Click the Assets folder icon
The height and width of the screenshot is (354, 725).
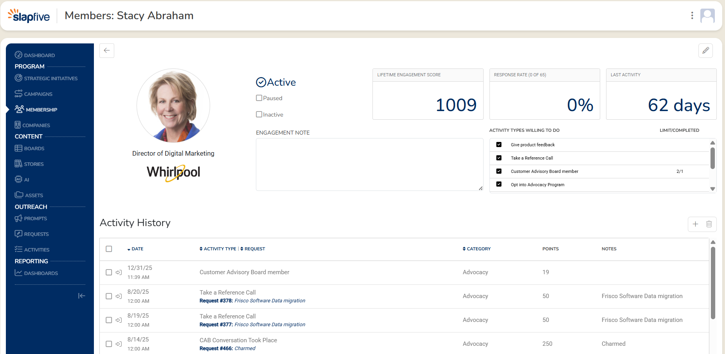click(x=19, y=194)
